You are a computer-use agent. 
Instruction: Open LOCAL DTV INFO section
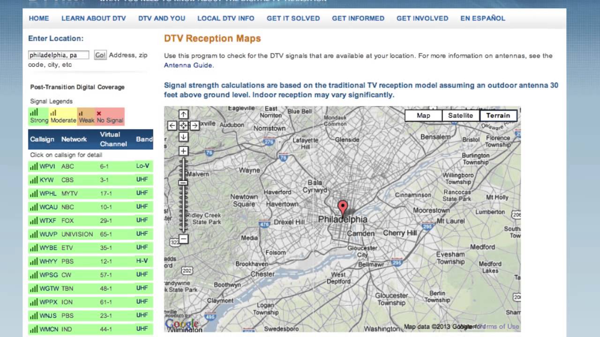click(226, 18)
